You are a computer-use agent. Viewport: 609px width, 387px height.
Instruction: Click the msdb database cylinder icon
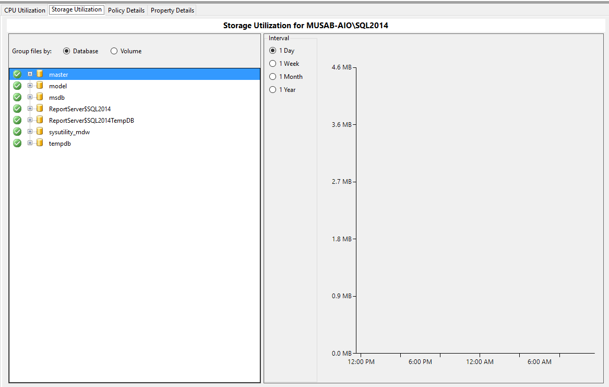40,97
